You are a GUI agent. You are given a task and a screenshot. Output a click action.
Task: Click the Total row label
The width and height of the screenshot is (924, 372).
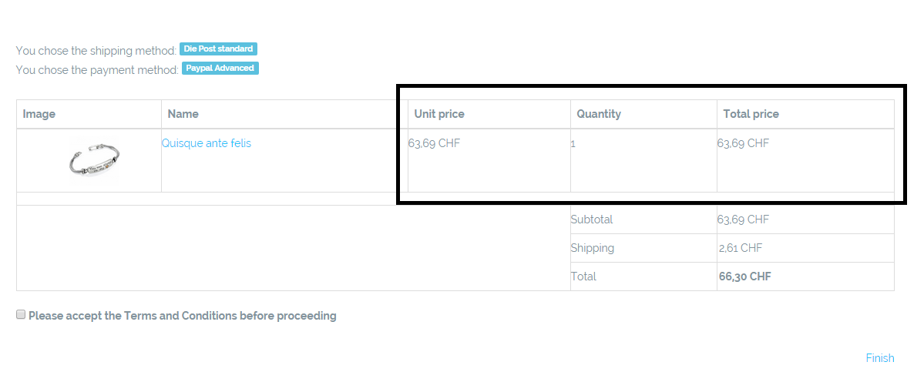point(583,276)
